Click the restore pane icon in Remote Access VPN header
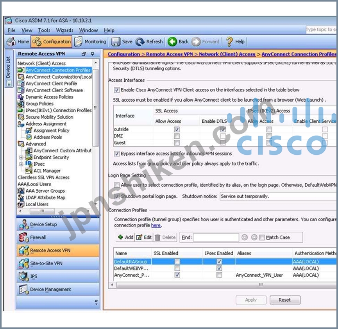 [84, 54]
